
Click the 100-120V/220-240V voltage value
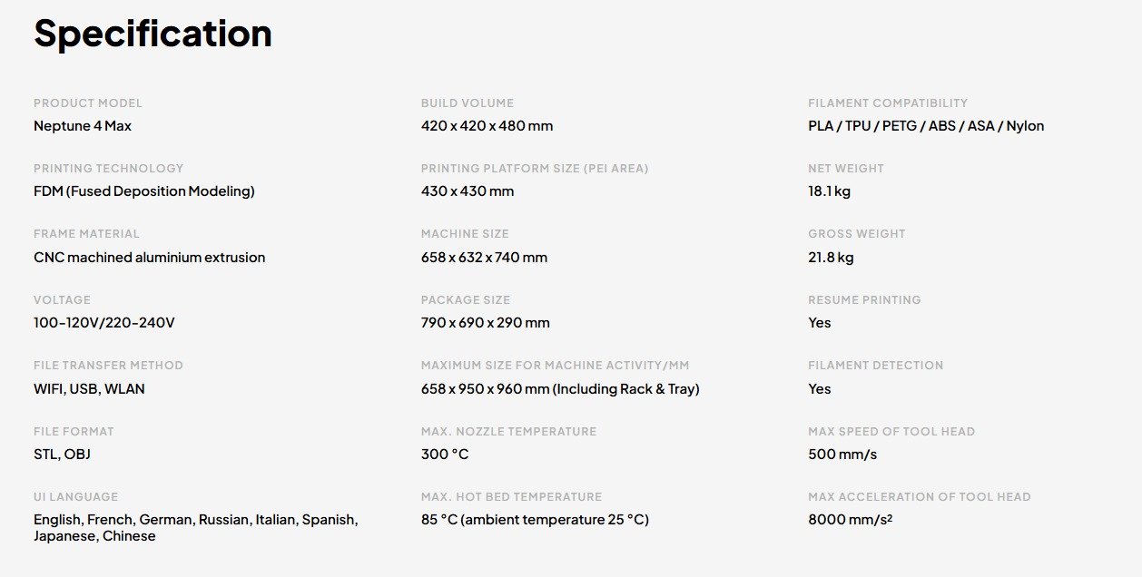(x=102, y=323)
